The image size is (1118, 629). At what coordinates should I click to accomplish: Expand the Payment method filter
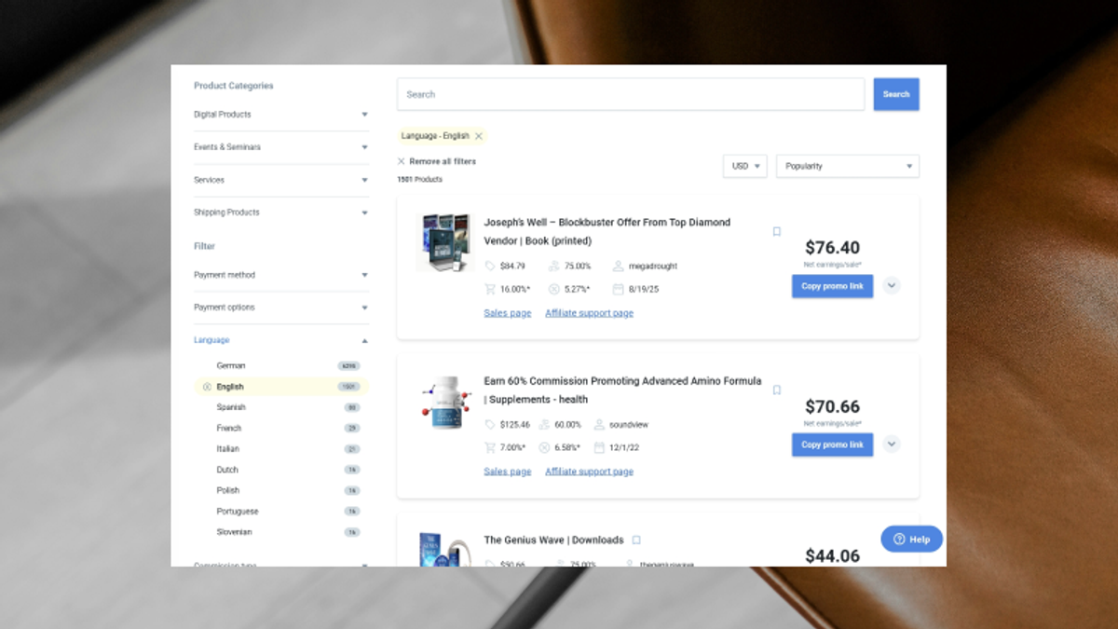point(280,276)
